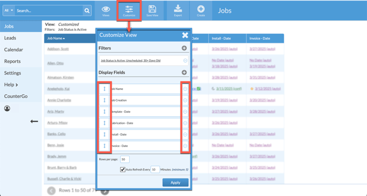
Task: Open the Almatson, Kirsten job link
Action: pyautogui.click(x=60, y=77)
